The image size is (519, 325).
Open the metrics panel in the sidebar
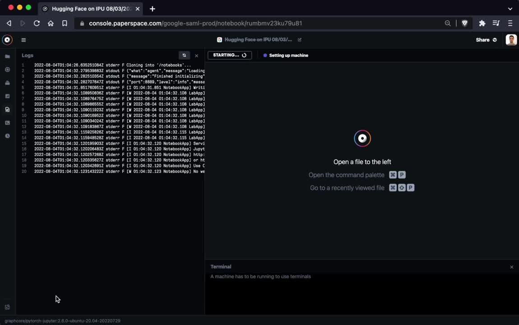point(7,96)
